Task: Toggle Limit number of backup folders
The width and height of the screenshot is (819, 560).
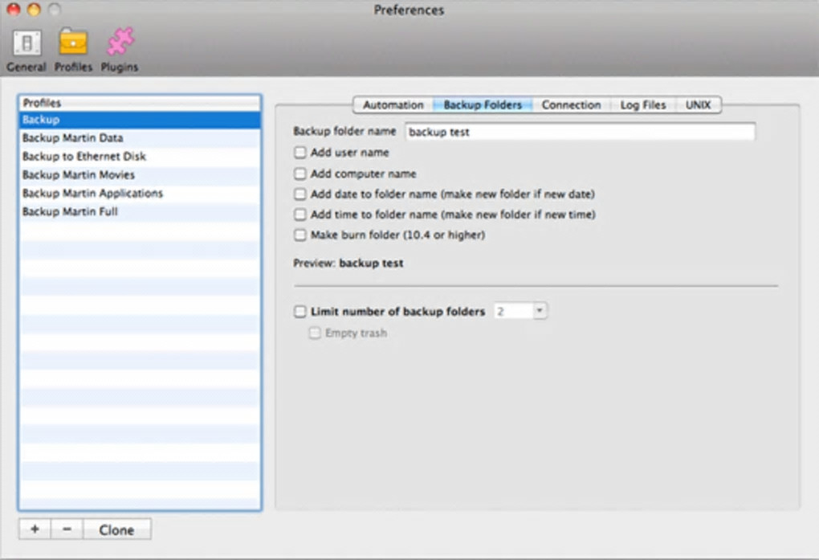Action: [x=299, y=312]
